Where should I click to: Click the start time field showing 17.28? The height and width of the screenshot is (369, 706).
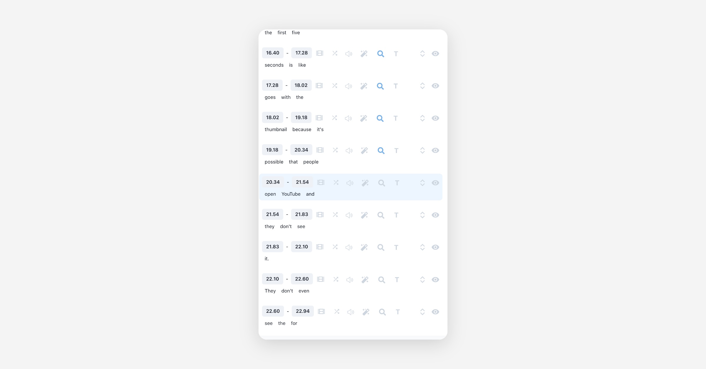coord(272,85)
